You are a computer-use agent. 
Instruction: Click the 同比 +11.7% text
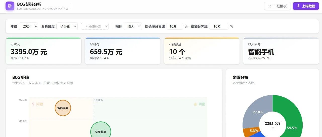20,58
